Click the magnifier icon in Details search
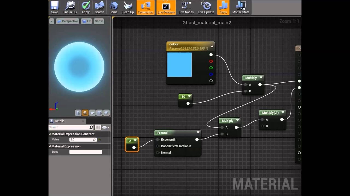This screenshot has height=196, width=350. [91, 127]
